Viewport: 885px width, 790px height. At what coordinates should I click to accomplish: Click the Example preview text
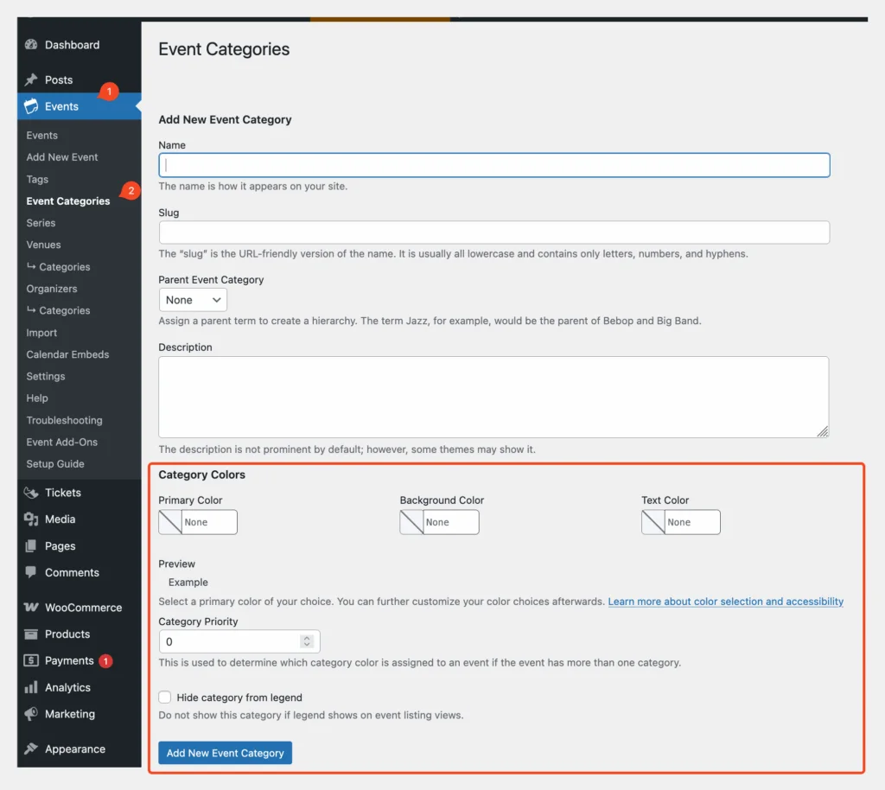tap(188, 582)
